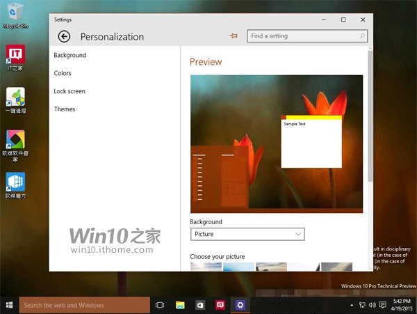Image resolution: width=417 pixels, height=314 pixels.
Task: Select the Background category
Action: click(70, 55)
